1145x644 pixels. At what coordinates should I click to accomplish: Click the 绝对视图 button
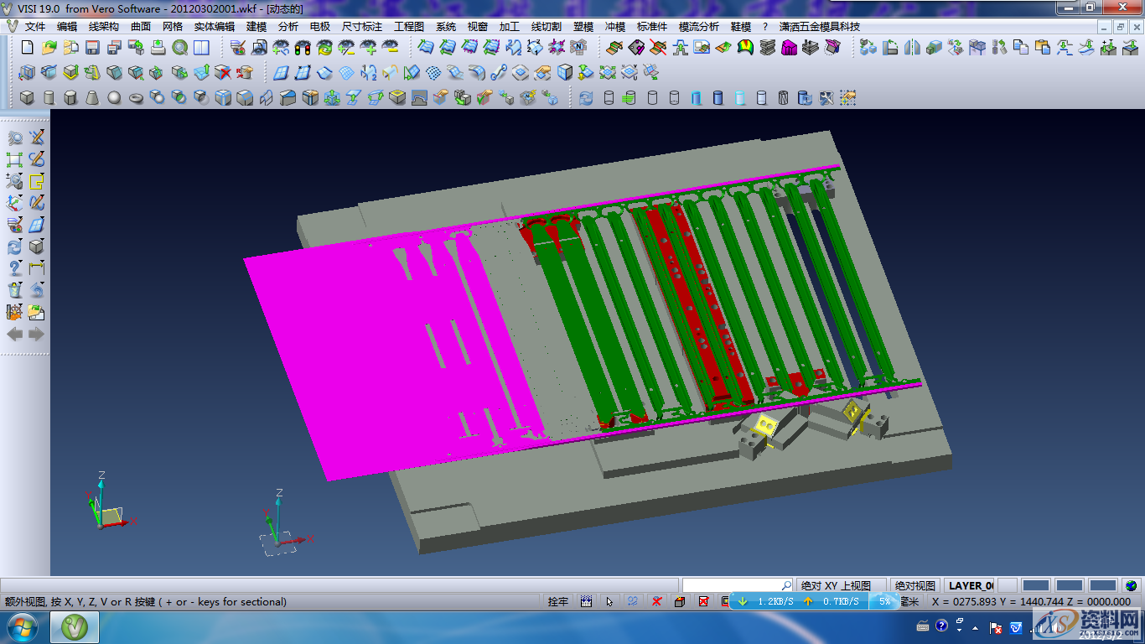914,585
